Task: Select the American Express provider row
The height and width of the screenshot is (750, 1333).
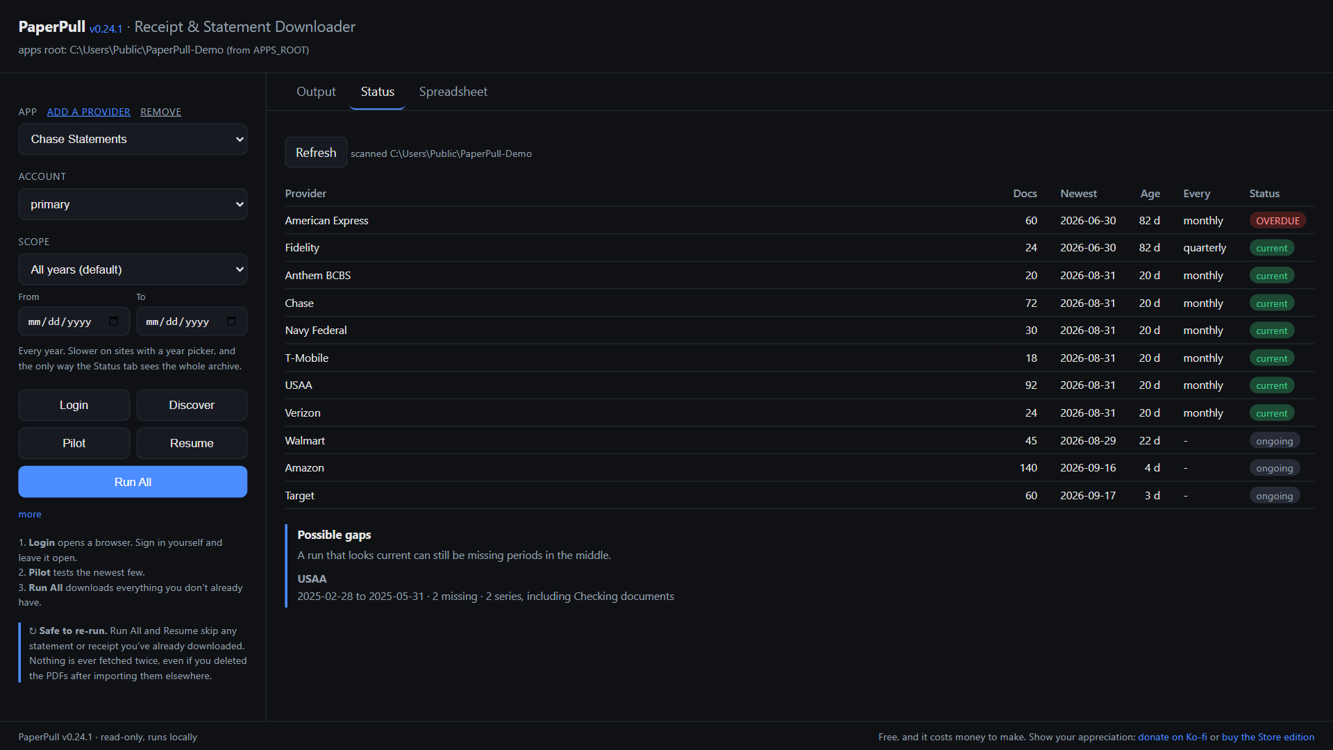Action: pos(799,220)
